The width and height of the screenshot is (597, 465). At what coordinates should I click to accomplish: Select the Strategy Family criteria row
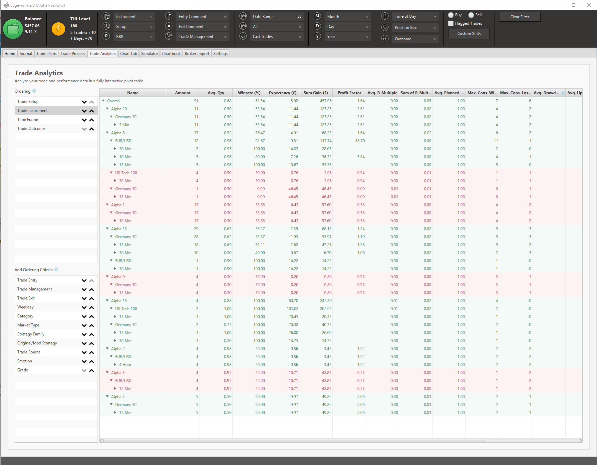tap(56, 334)
